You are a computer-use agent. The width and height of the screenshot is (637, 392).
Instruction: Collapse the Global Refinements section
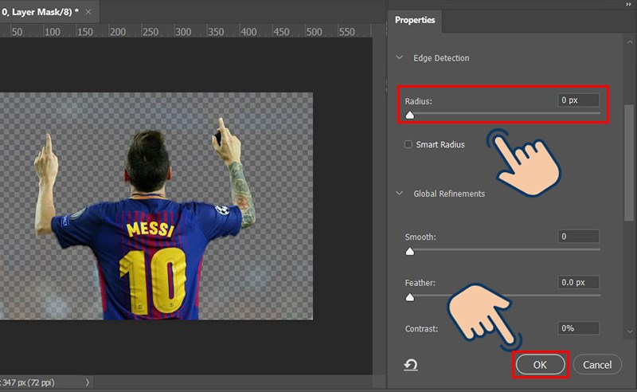tap(400, 194)
